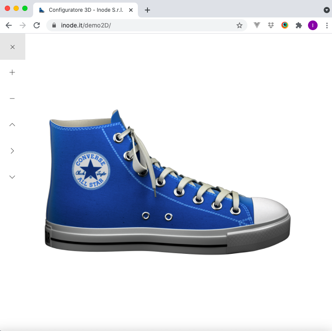Viewport: 332px width, 331px height.
Task: Zoom out with the minus icon
Action: [x=12, y=99]
